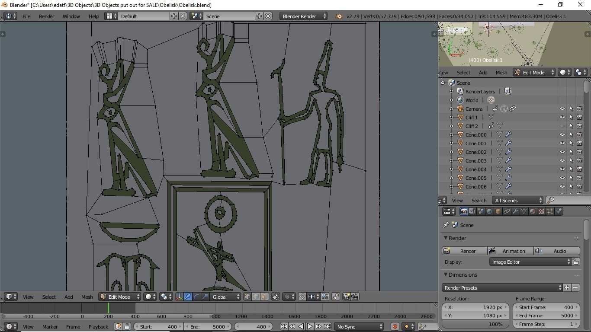Open the Help menu

(x=94, y=16)
